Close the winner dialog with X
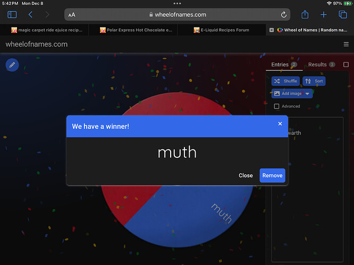 tap(280, 124)
